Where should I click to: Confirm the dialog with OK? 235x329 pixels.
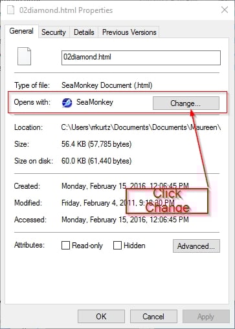click(101, 317)
